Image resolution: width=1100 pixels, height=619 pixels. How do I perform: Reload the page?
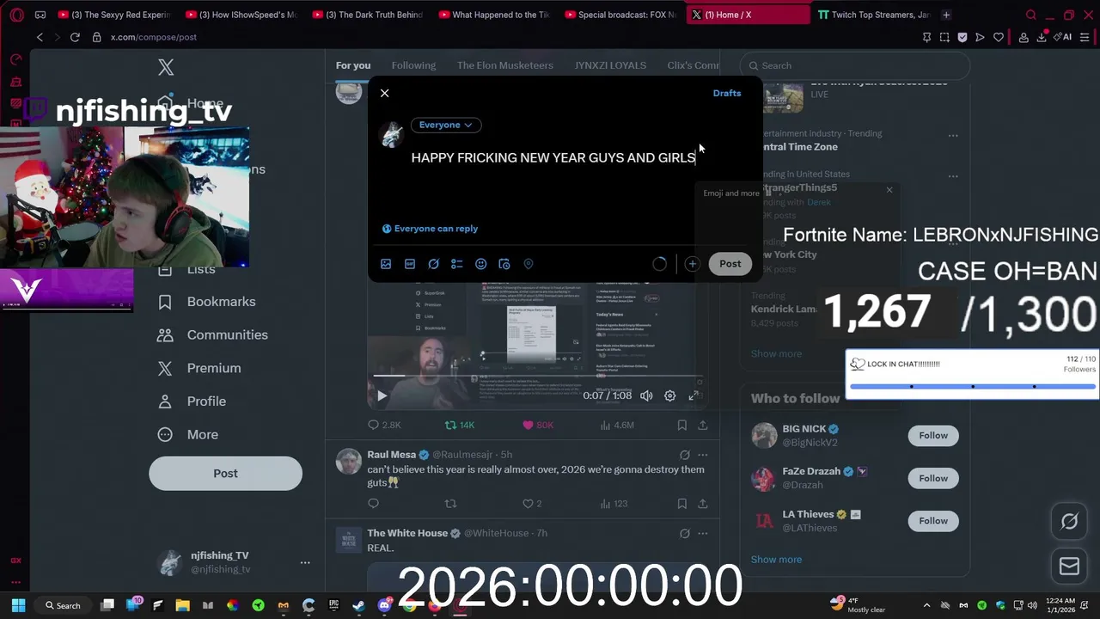(x=75, y=37)
